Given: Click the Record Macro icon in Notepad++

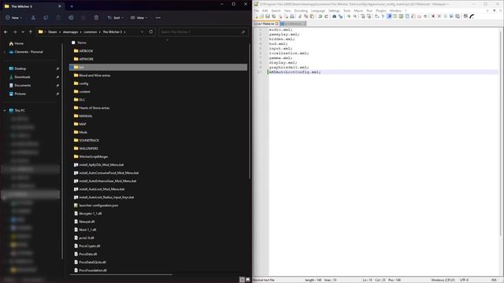Looking at the screenshot, I should 433,17.
